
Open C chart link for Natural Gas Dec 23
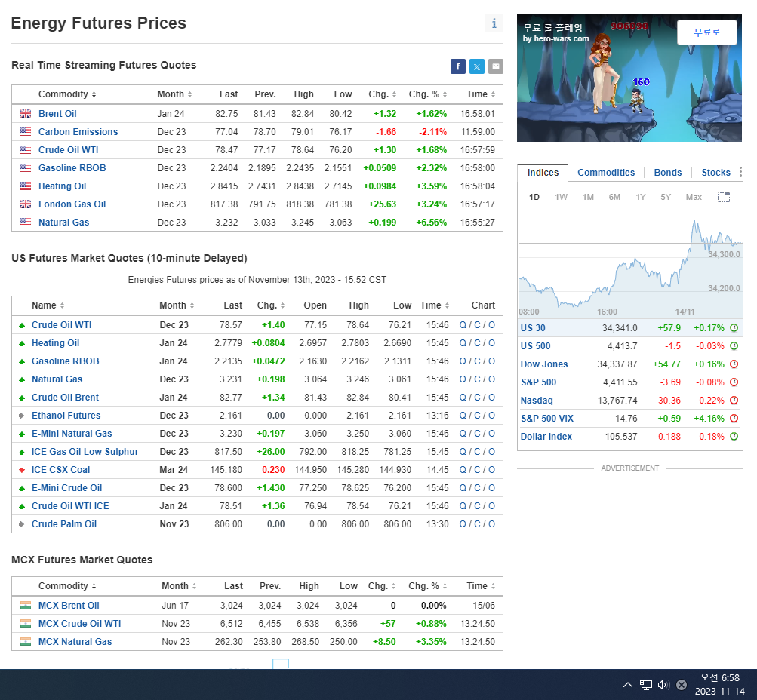pos(477,379)
